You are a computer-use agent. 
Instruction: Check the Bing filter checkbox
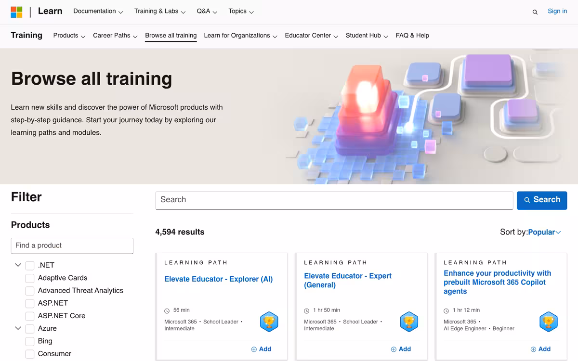[30, 341]
